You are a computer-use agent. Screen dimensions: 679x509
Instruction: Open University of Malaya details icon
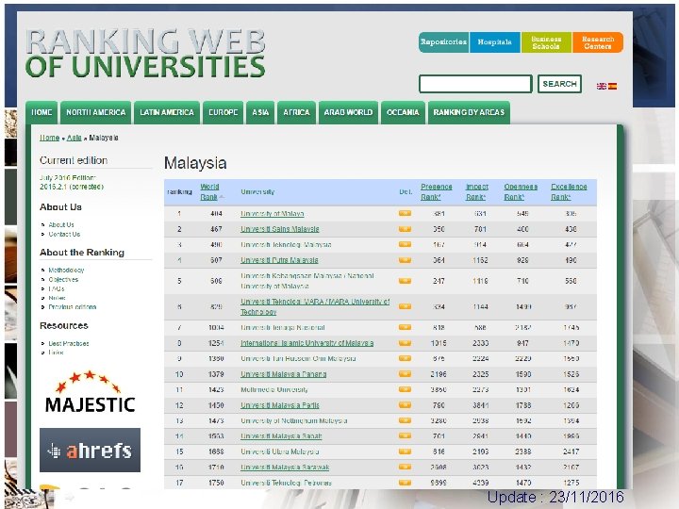pos(405,213)
